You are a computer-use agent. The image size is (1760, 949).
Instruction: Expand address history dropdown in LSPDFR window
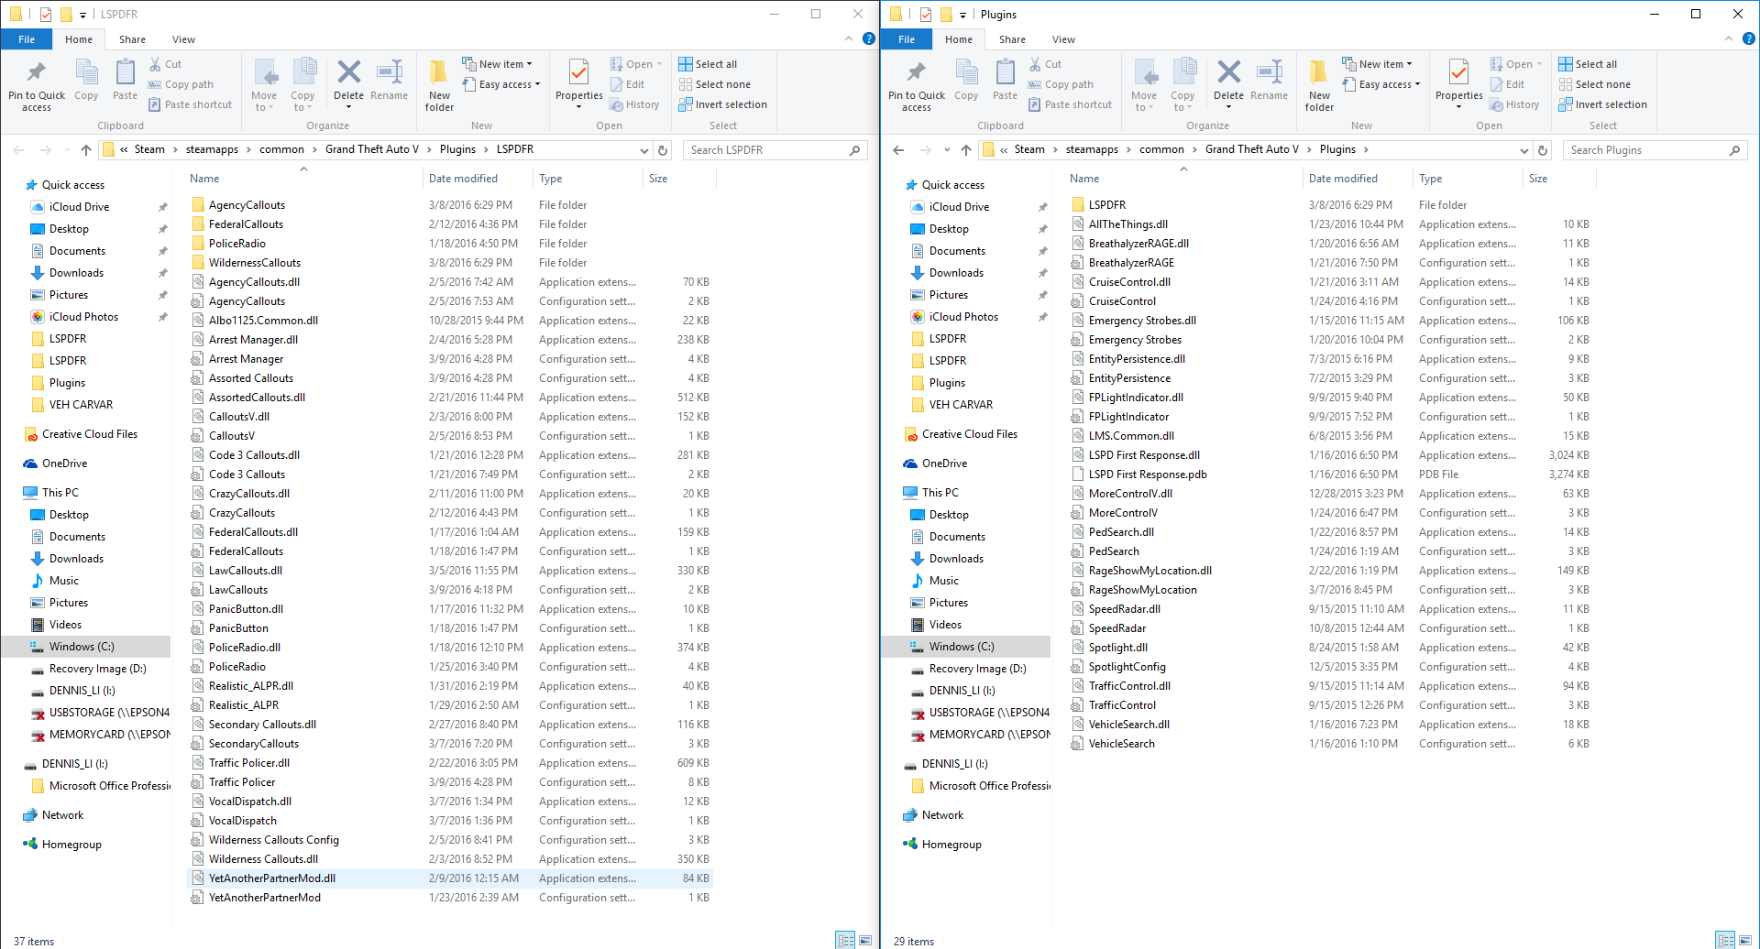pyautogui.click(x=644, y=150)
